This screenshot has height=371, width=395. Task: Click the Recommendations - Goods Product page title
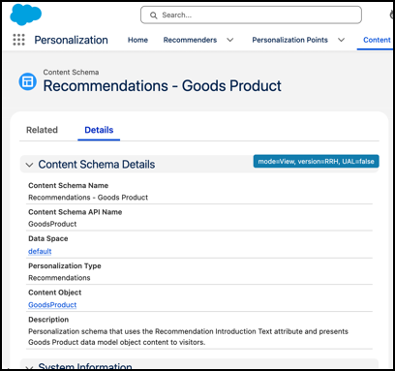(x=162, y=86)
